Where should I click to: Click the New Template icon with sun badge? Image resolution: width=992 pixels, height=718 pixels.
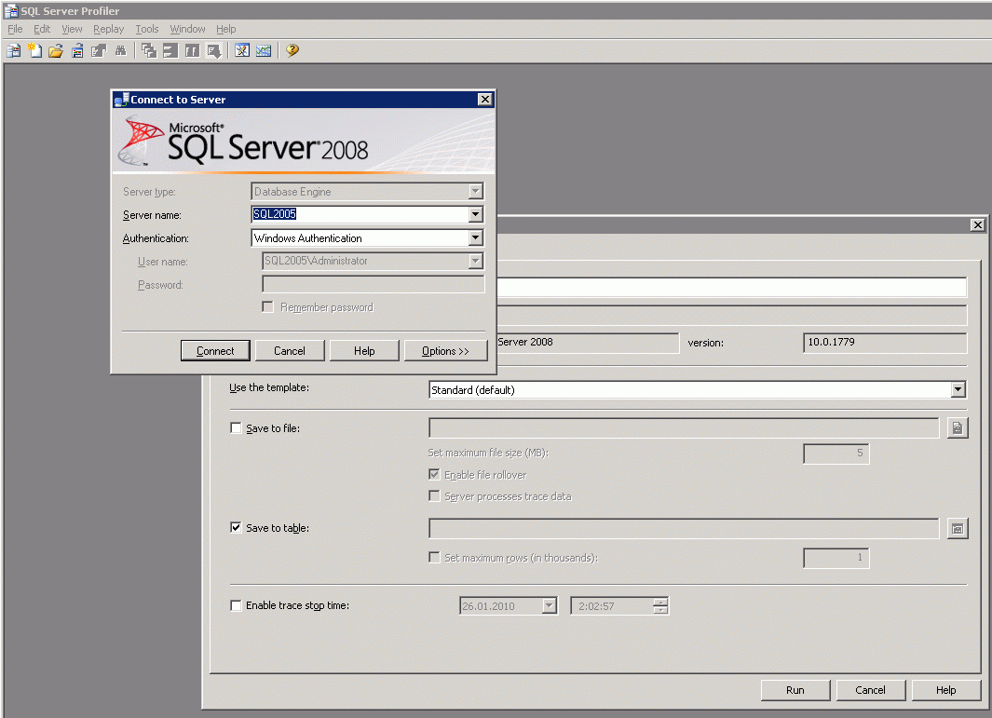(34, 50)
